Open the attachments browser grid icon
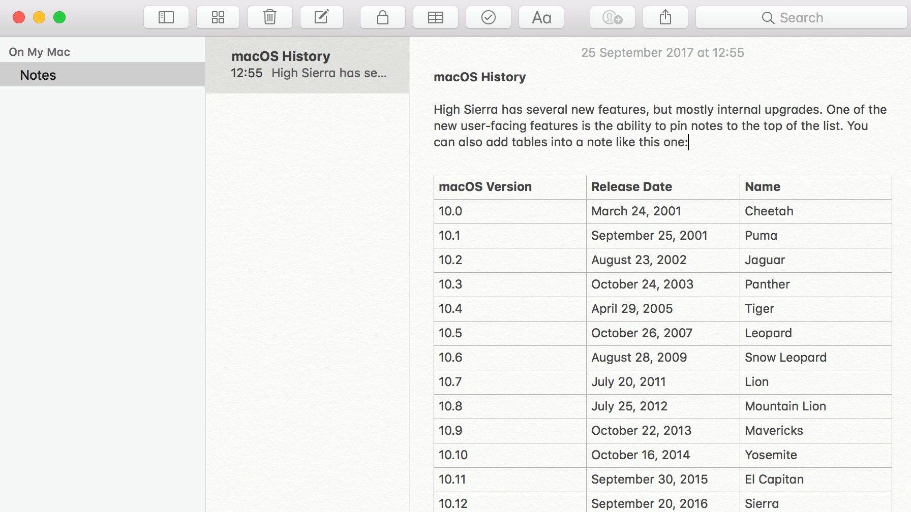Image resolution: width=911 pixels, height=512 pixels. point(218,17)
